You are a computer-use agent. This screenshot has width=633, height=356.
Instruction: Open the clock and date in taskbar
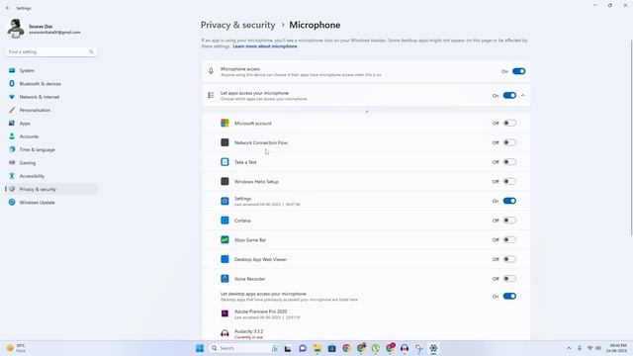coord(617,348)
